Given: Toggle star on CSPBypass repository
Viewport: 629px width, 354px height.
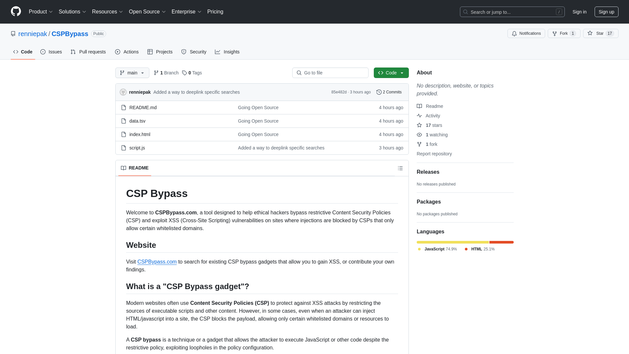Looking at the screenshot, I should point(597,33).
